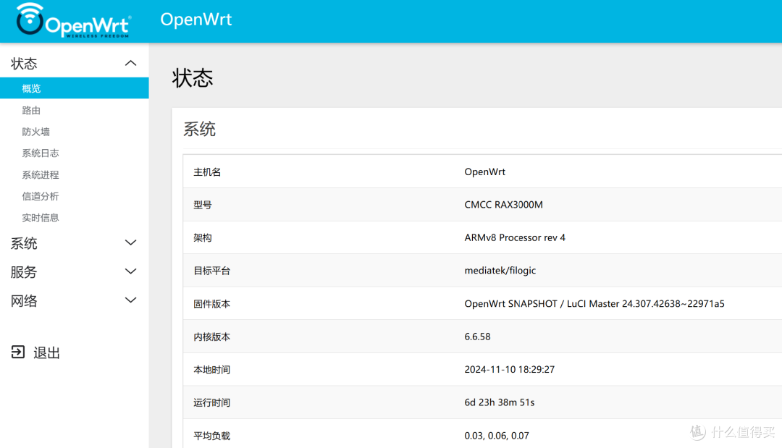
Task: Collapse the 状态 status section chevron
Action: point(130,63)
